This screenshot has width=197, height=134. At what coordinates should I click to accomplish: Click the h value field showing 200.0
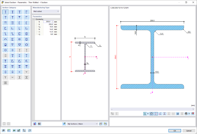coord(48,22)
